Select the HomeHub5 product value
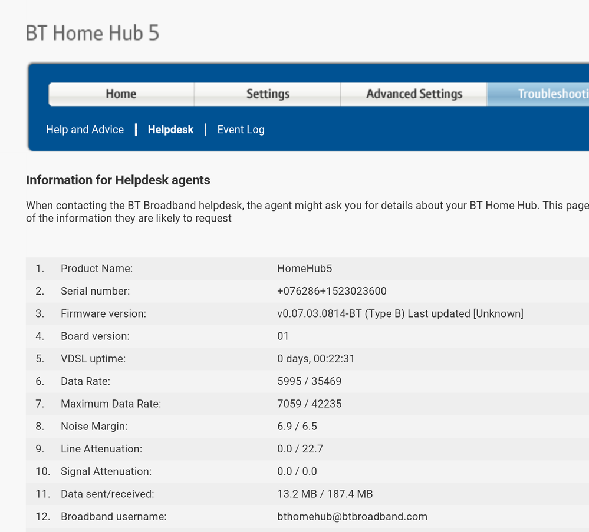 click(x=305, y=269)
